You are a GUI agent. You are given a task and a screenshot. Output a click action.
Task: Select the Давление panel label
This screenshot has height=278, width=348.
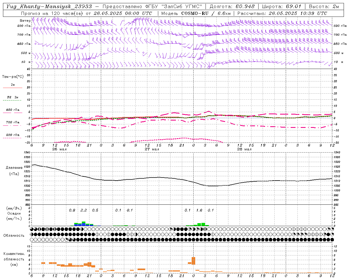coord(14,168)
